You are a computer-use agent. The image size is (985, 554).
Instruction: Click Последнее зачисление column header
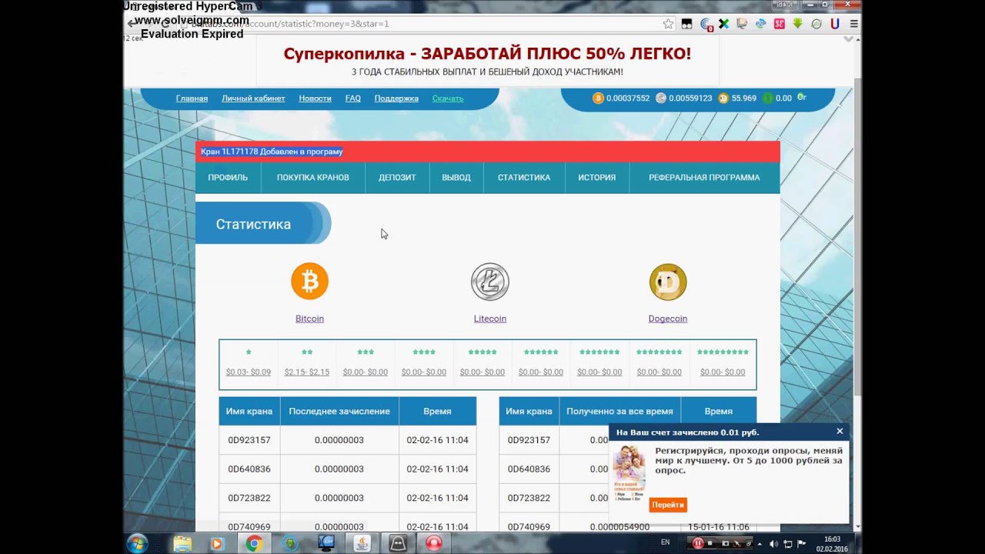(x=339, y=412)
